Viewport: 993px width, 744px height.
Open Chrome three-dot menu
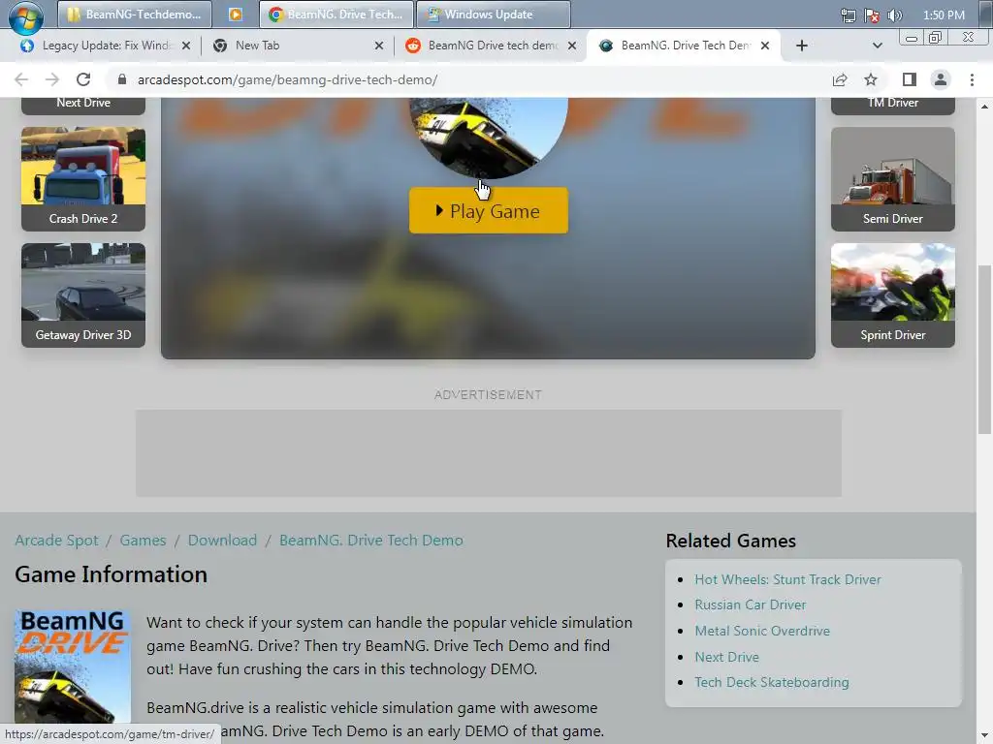pyautogui.click(x=972, y=79)
